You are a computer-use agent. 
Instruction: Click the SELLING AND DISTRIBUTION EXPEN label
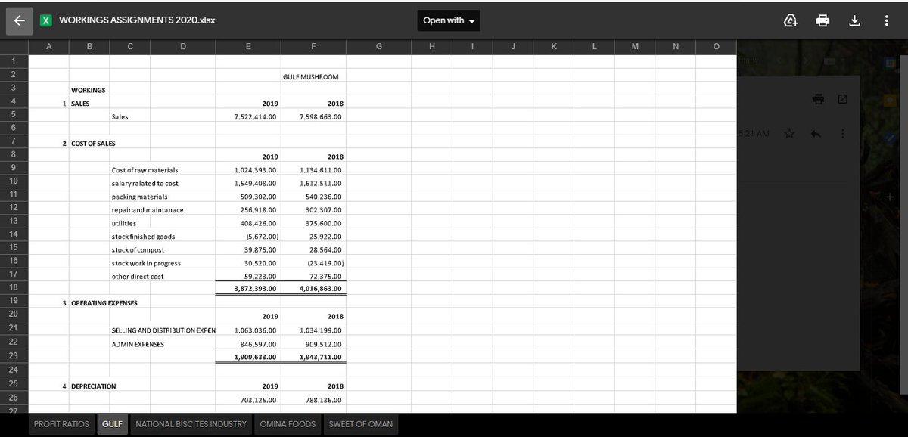coord(163,330)
